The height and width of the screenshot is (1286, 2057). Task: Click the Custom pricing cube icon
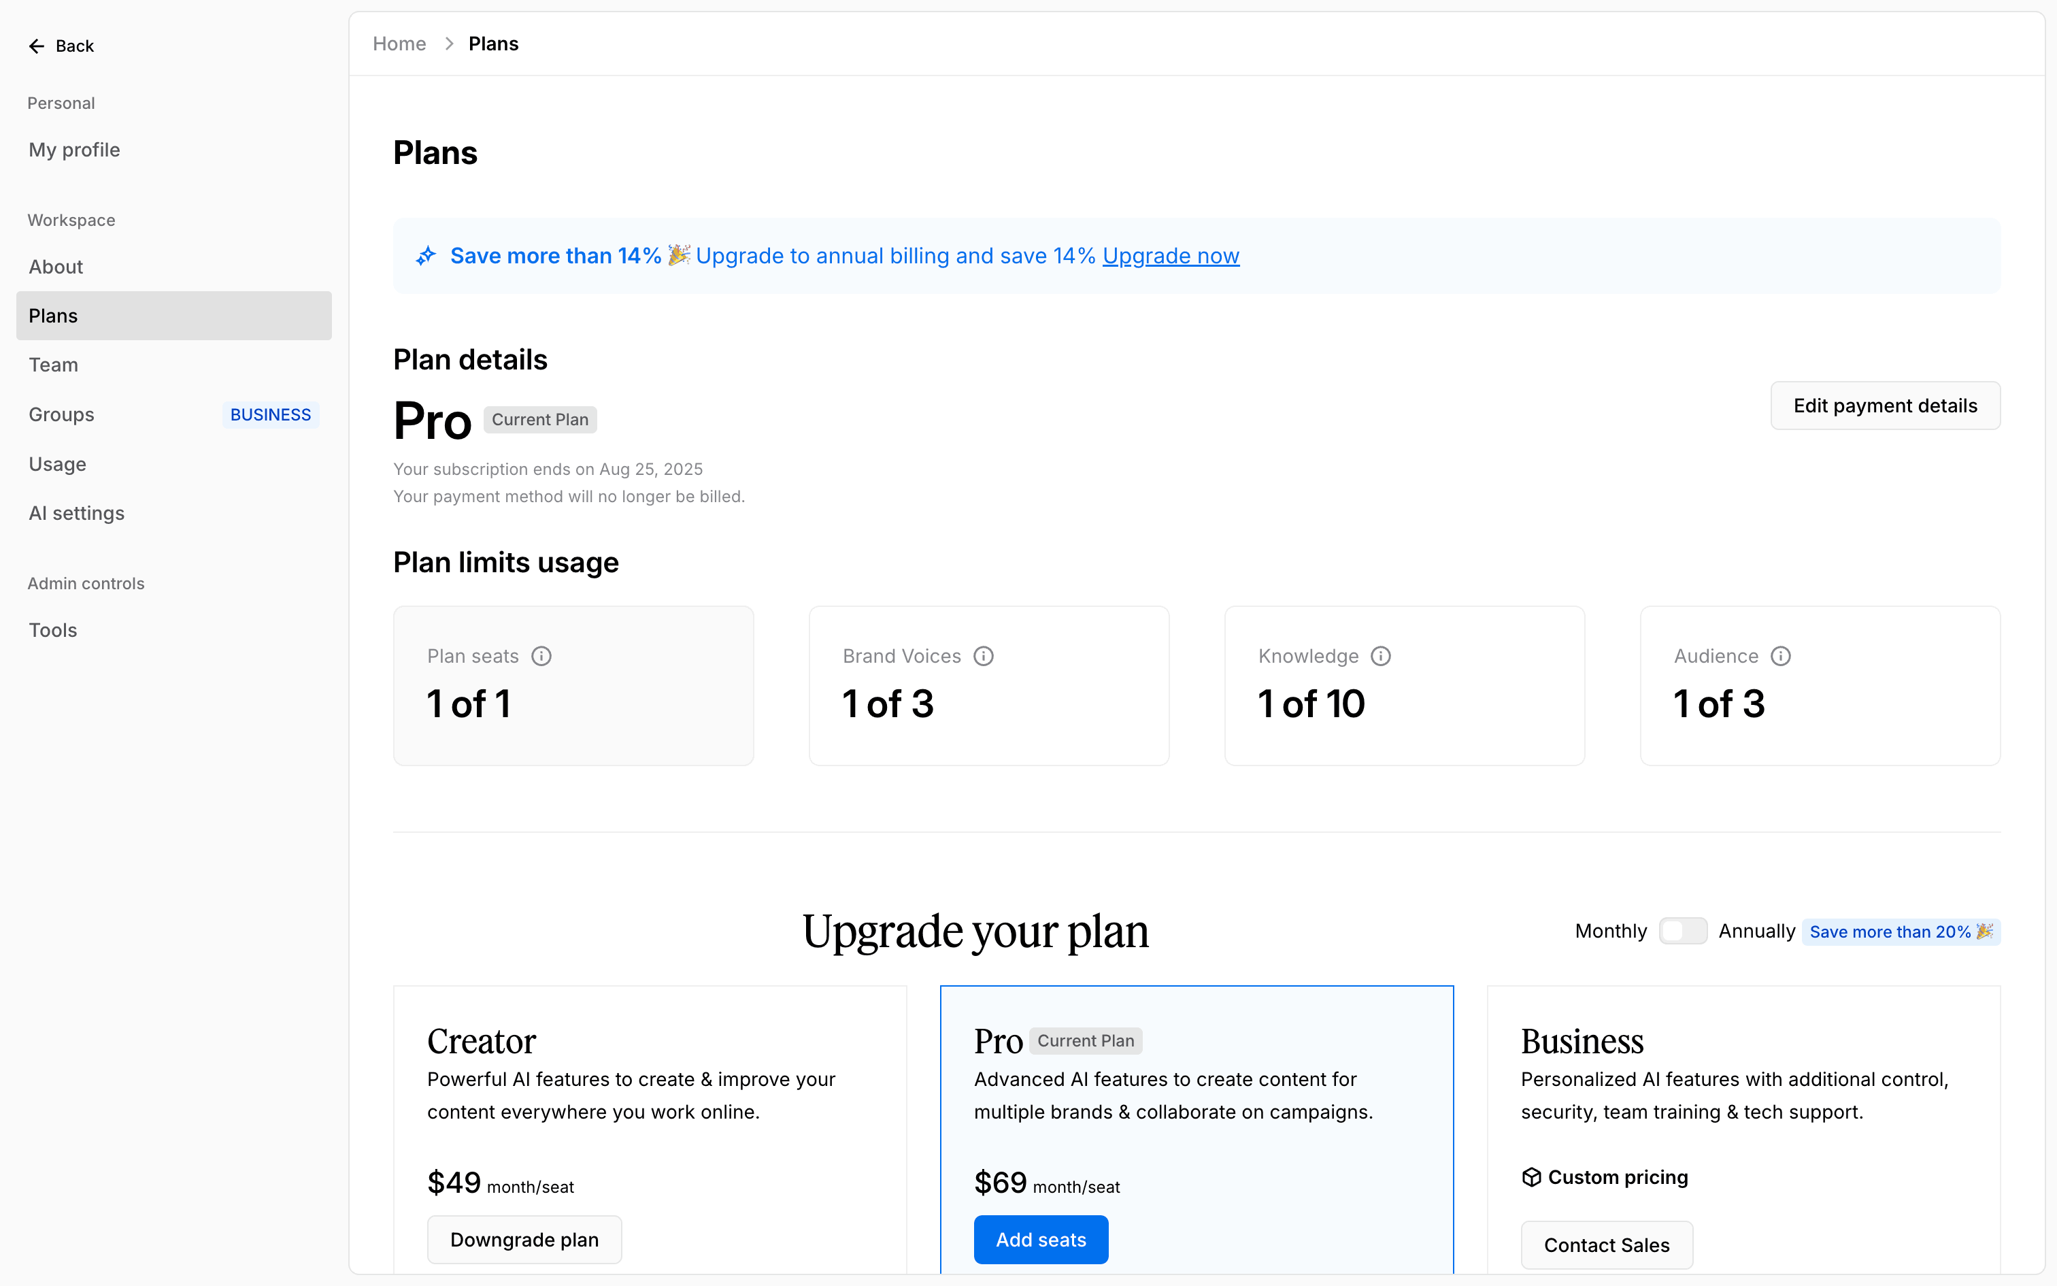click(x=1532, y=1177)
